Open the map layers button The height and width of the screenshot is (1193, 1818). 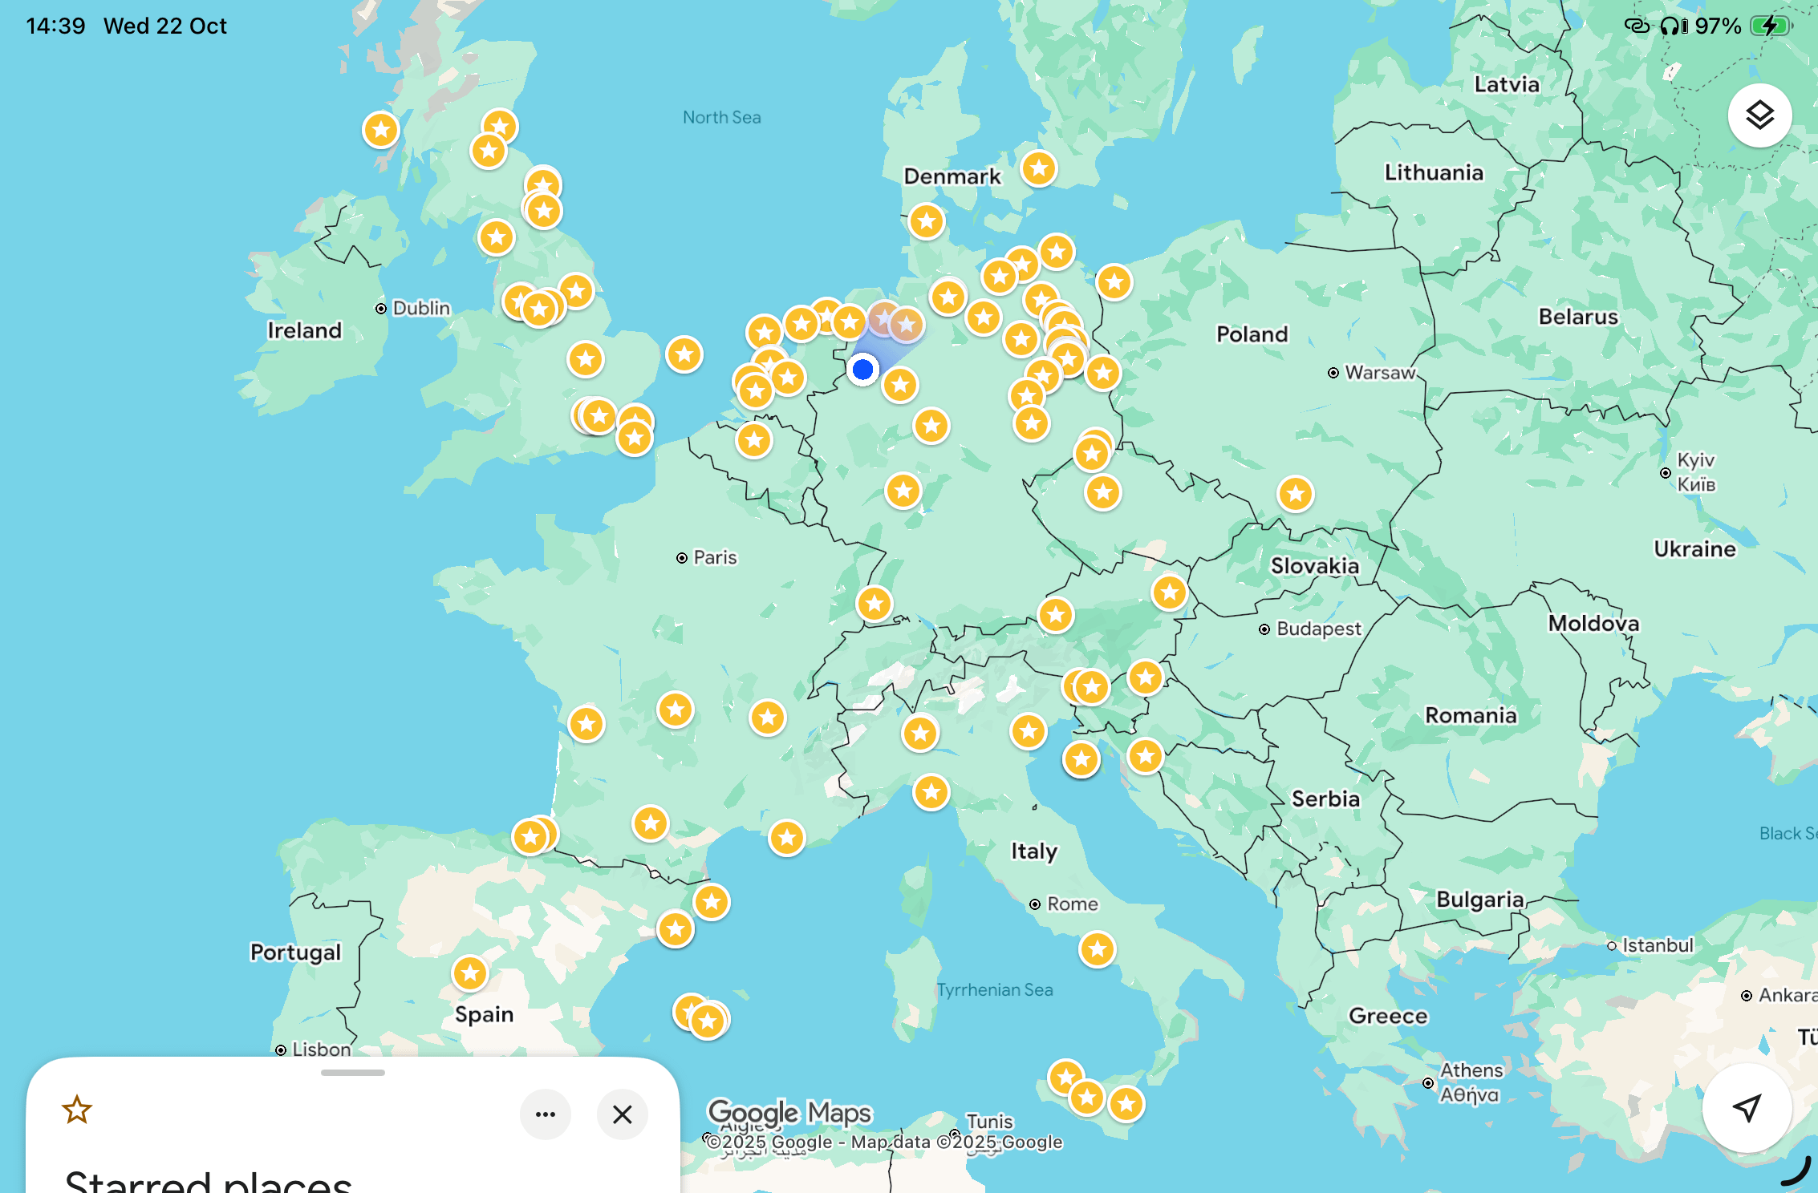tap(1759, 115)
